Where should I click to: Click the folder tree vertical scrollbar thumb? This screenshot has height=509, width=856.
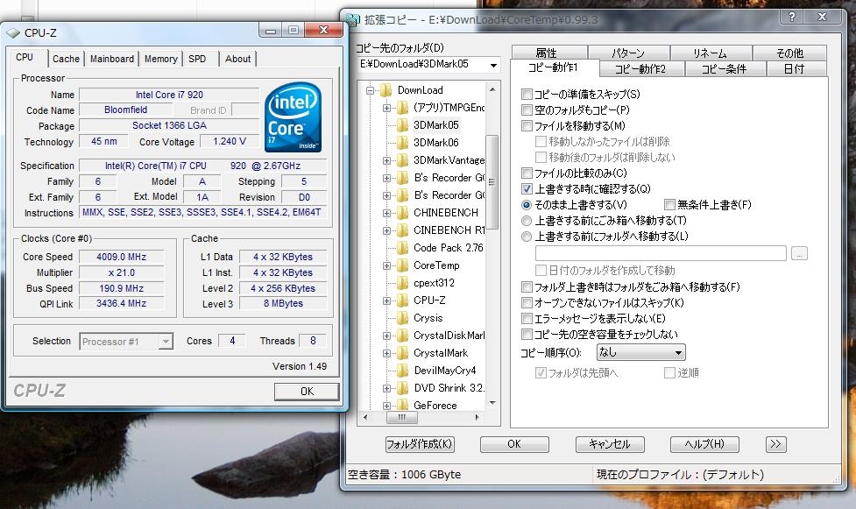(x=492, y=182)
